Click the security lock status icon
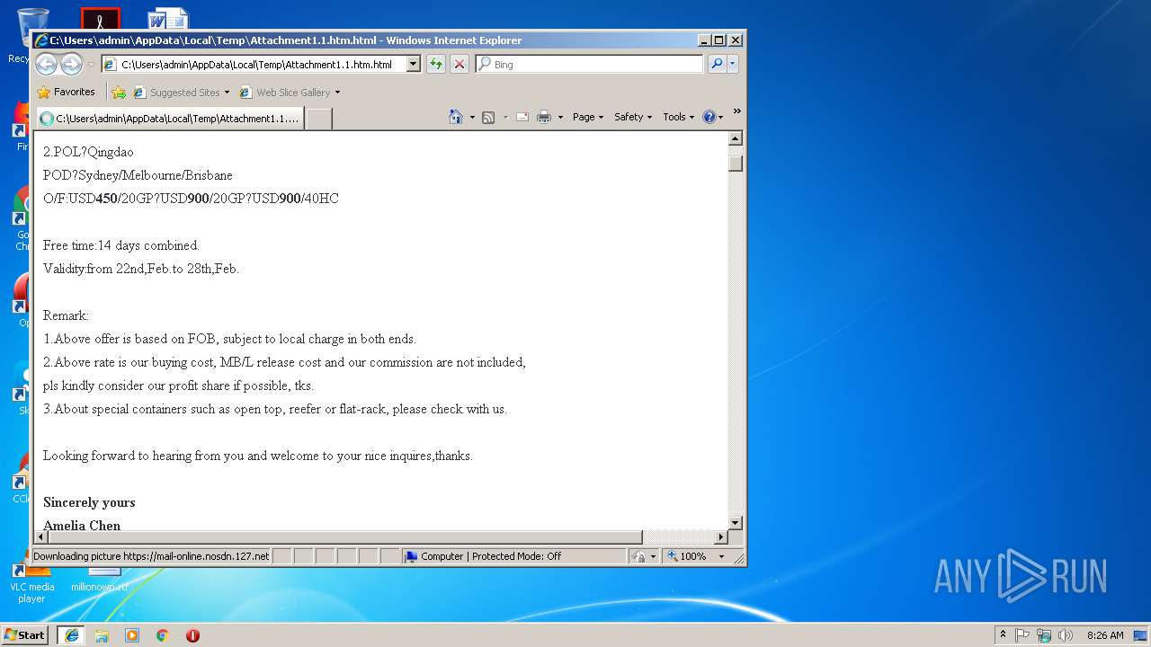 (x=638, y=556)
